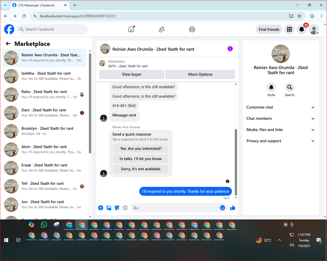
Task: Send 'In talks. I'll let you know.' response
Action: (141, 159)
